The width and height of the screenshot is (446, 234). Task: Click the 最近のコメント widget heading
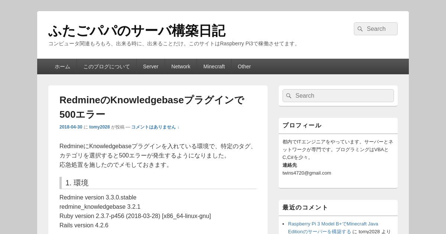coord(305,208)
